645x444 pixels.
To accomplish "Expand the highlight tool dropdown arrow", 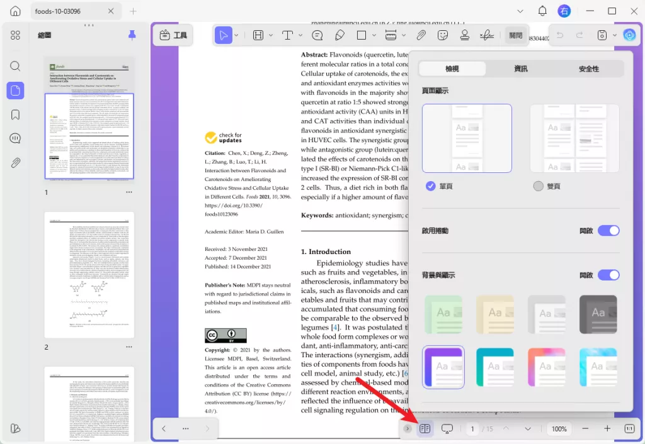I will [x=271, y=35].
